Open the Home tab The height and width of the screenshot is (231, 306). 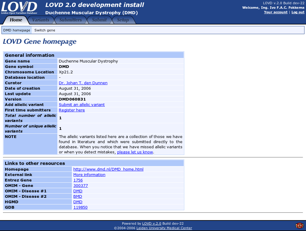tap(16, 20)
